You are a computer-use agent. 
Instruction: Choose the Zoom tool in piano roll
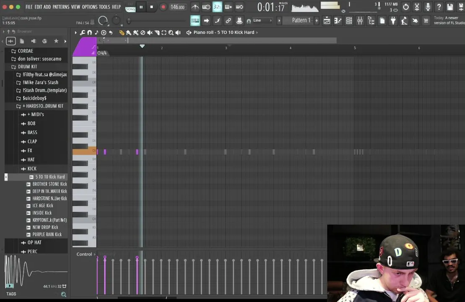coord(171,33)
